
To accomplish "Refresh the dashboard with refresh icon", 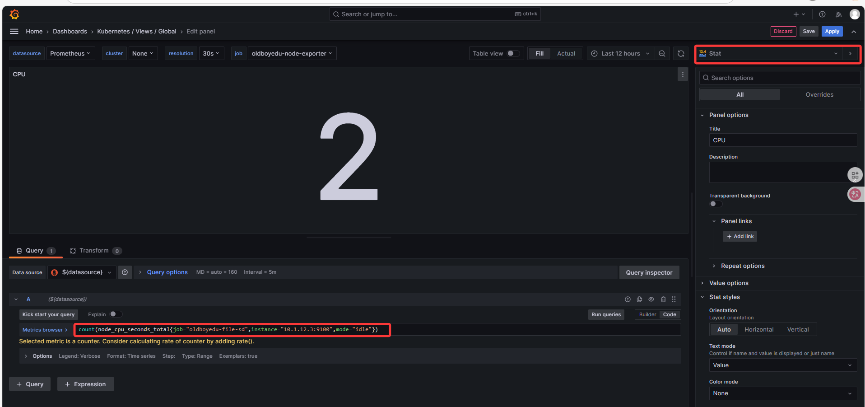I will [x=681, y=53].
